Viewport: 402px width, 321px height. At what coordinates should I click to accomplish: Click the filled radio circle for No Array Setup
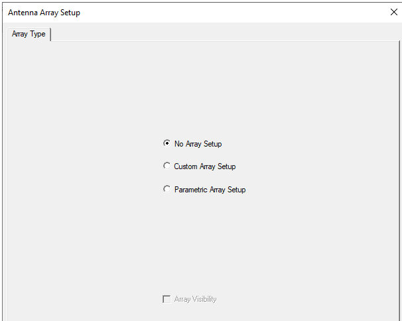(167, 143)
